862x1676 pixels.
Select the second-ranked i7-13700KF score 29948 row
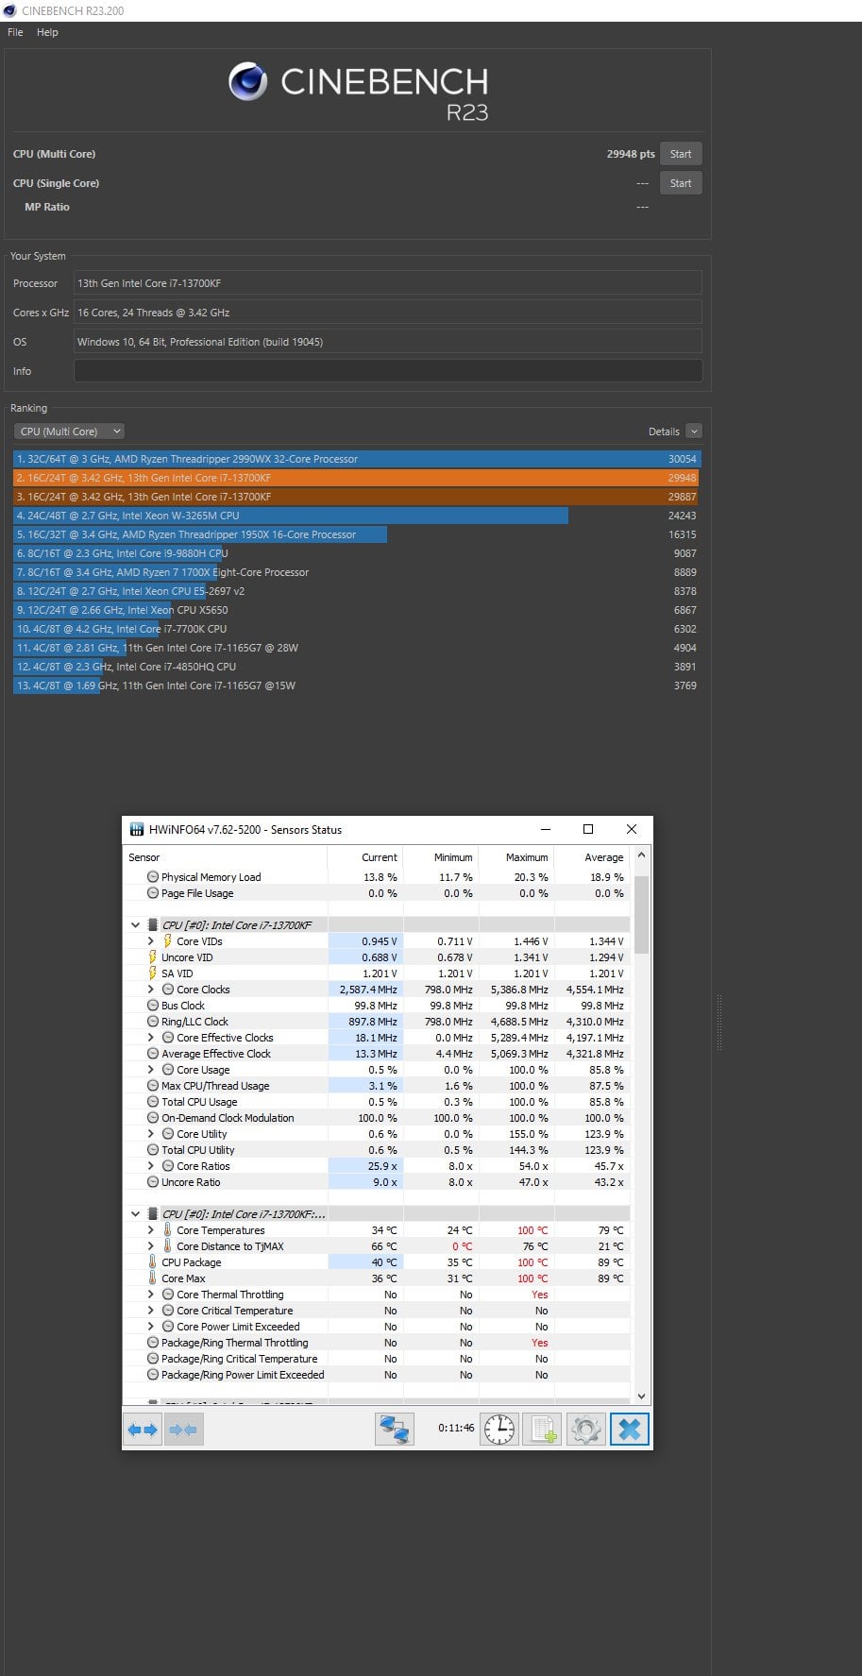coord(357,478)
